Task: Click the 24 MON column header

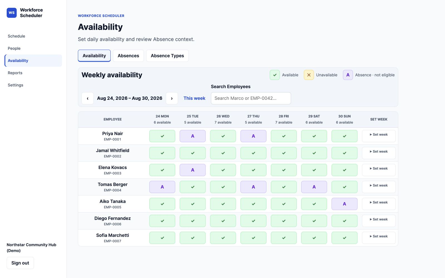Action: pyautogui.click(x=162, y=119)
